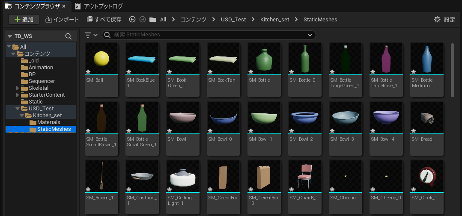The width and height of the screenshot is (462, 216).
Task: Click the asset view vertical scrollbar
Action: 453,69
